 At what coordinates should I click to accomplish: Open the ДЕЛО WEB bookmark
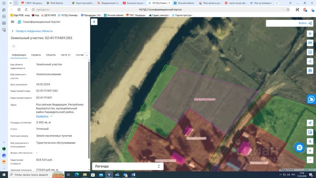coord(48,15)
